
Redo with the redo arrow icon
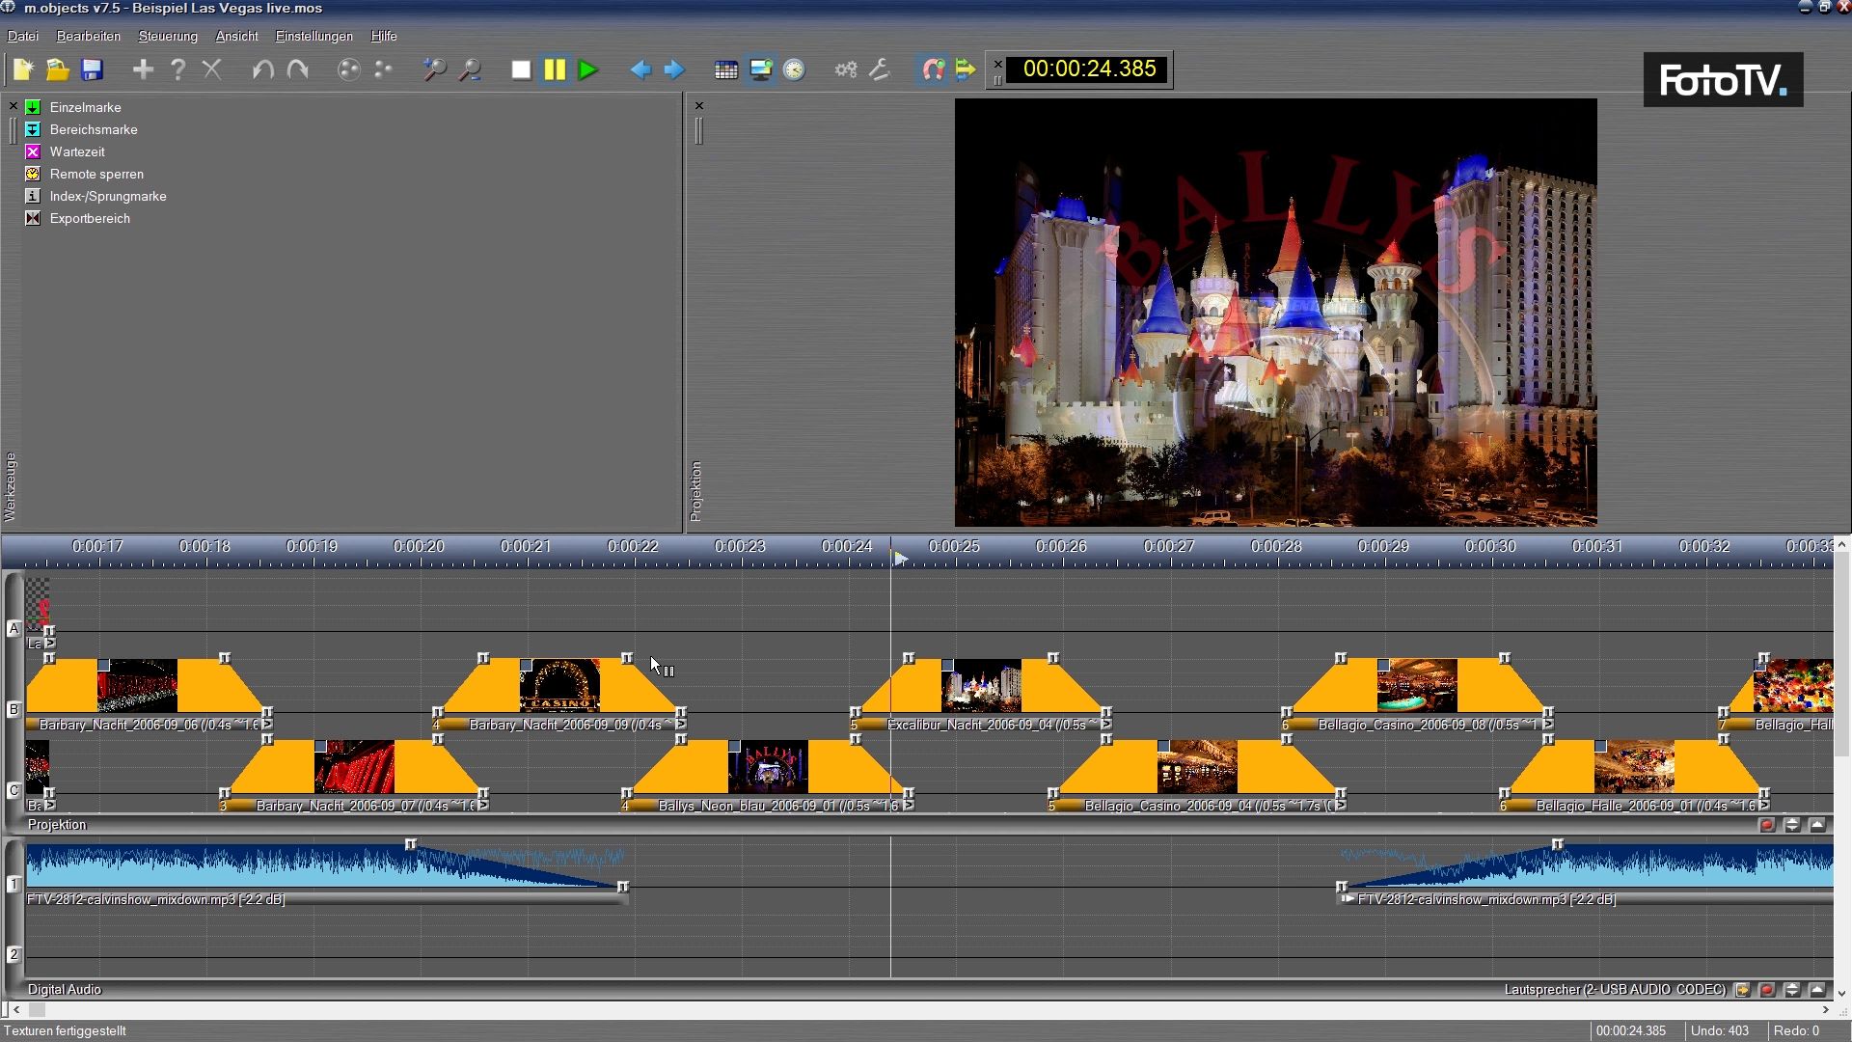[298, 69]
